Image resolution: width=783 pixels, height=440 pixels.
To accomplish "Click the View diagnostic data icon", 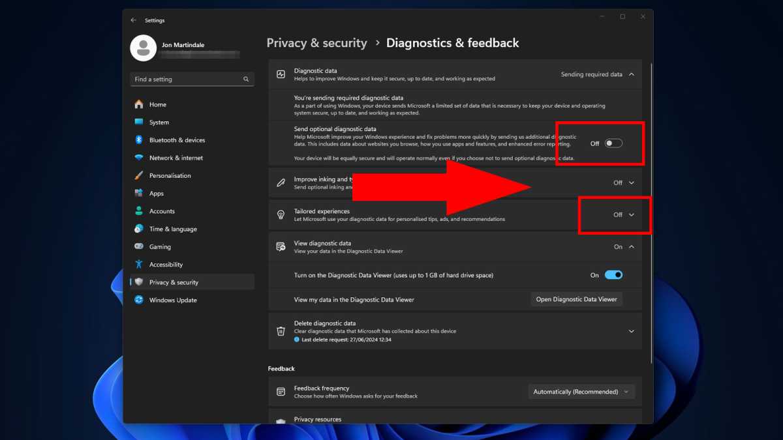I will click(x=281, y=246).
